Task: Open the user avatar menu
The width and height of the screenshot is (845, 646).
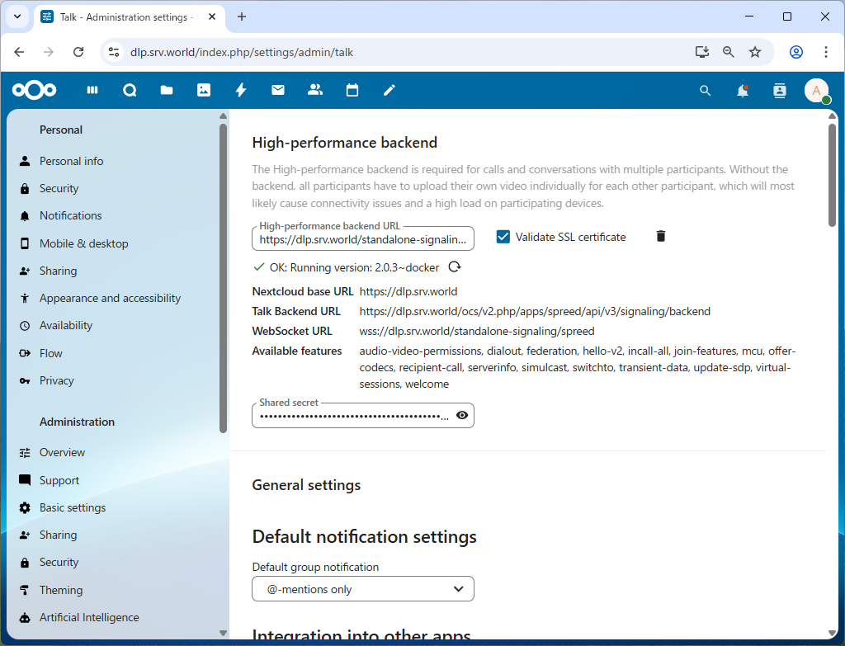Action: click(x=816, y=91)
